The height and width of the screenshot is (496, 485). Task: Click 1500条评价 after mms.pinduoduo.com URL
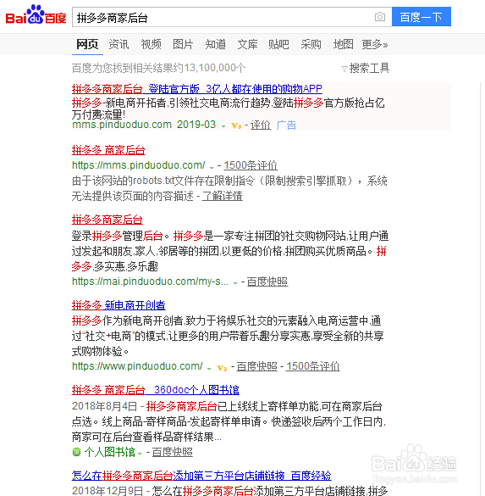[251, 165]
